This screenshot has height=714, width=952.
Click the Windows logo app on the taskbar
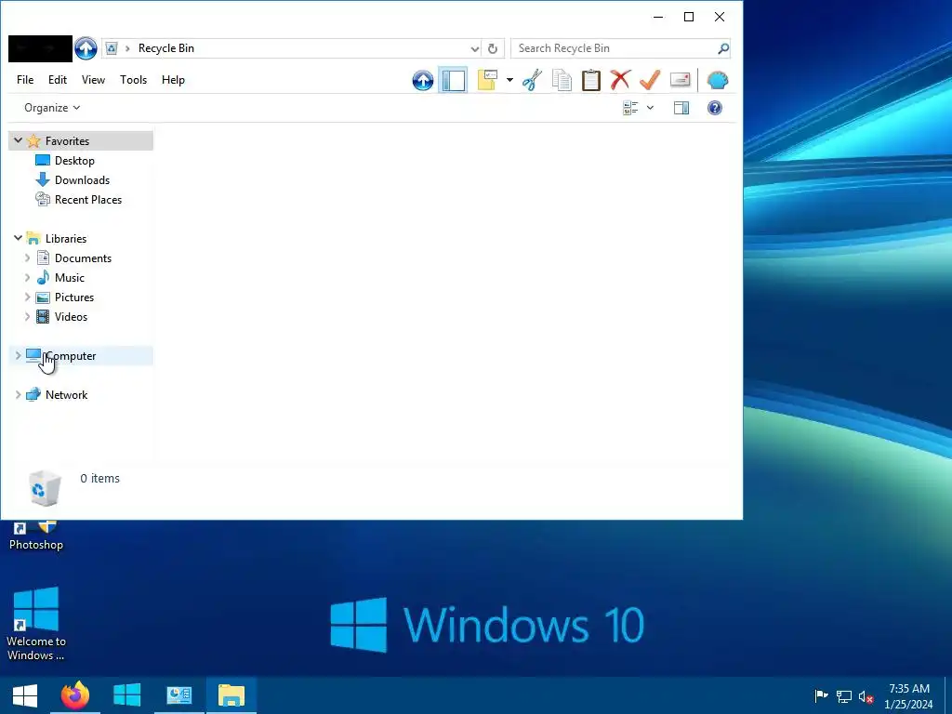(x=126, y=695)
